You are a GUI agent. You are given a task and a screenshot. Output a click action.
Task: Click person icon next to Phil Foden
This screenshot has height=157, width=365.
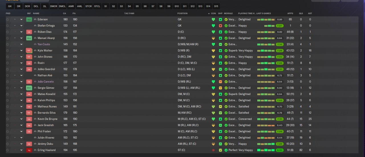click(35, 131)
